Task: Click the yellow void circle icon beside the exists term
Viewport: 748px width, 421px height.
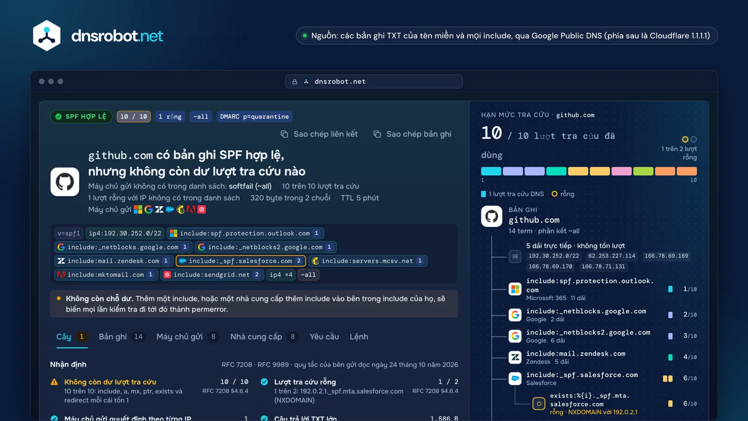Action: click(x=539, y=404)
